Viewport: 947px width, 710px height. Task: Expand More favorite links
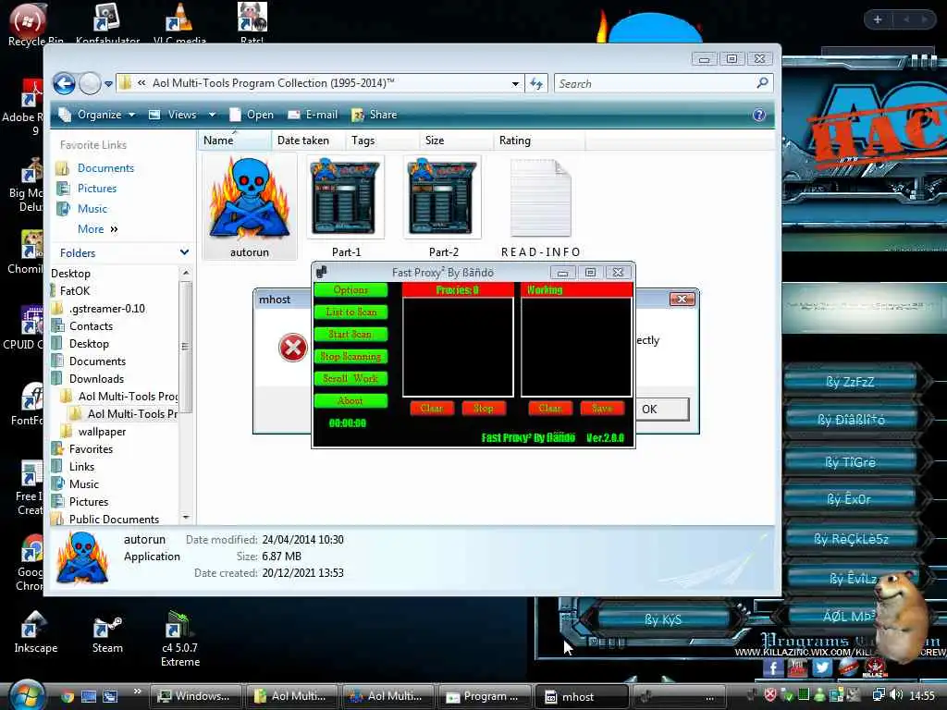coord(98,229)
